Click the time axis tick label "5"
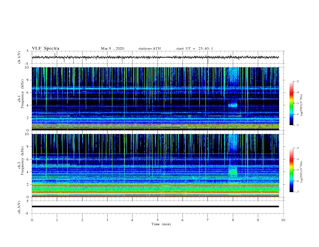319x247 pixels. [x=157, y=220]
